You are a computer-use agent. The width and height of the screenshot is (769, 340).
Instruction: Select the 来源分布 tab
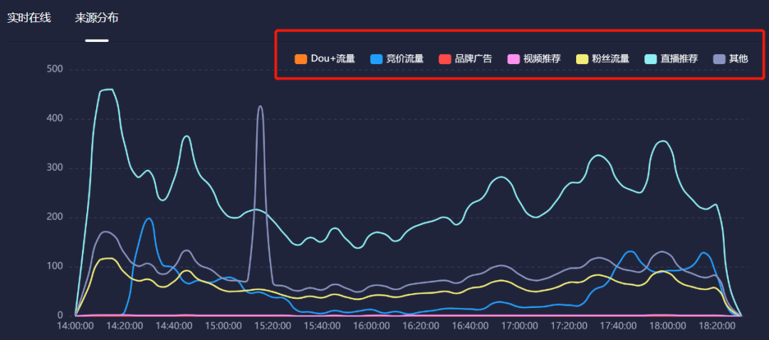pos(97,18)
